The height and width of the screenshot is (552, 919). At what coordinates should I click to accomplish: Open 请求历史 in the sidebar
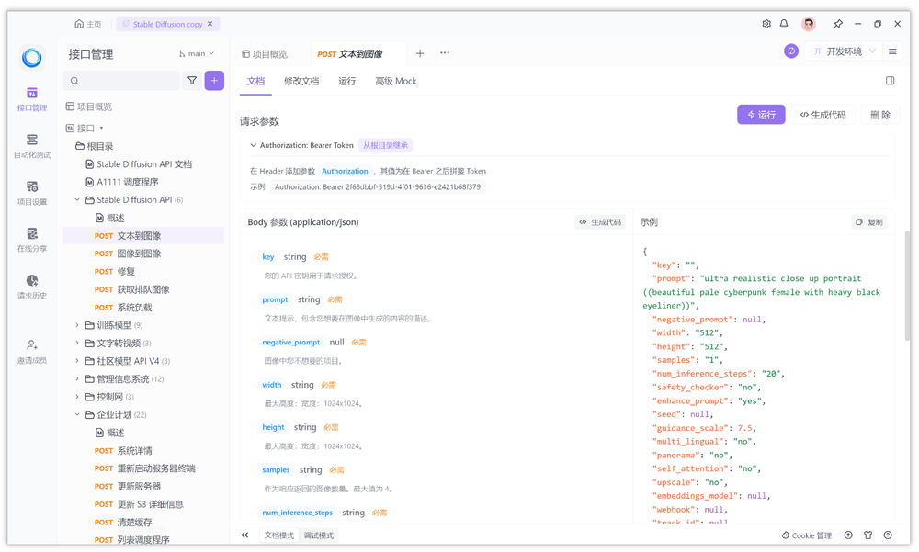[x=32, y=287]
